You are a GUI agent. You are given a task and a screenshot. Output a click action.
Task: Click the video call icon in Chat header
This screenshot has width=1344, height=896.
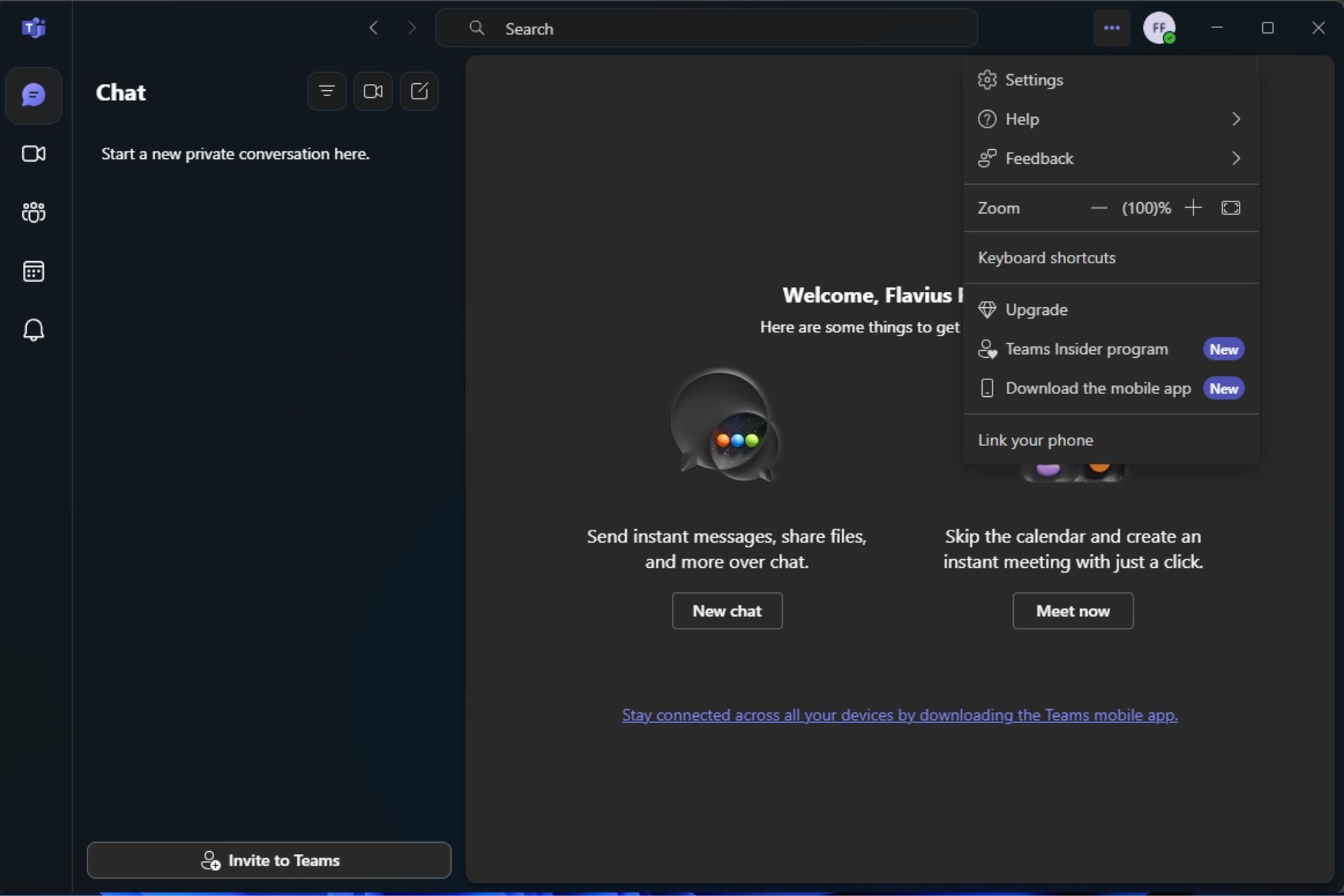tap(372, 91)
